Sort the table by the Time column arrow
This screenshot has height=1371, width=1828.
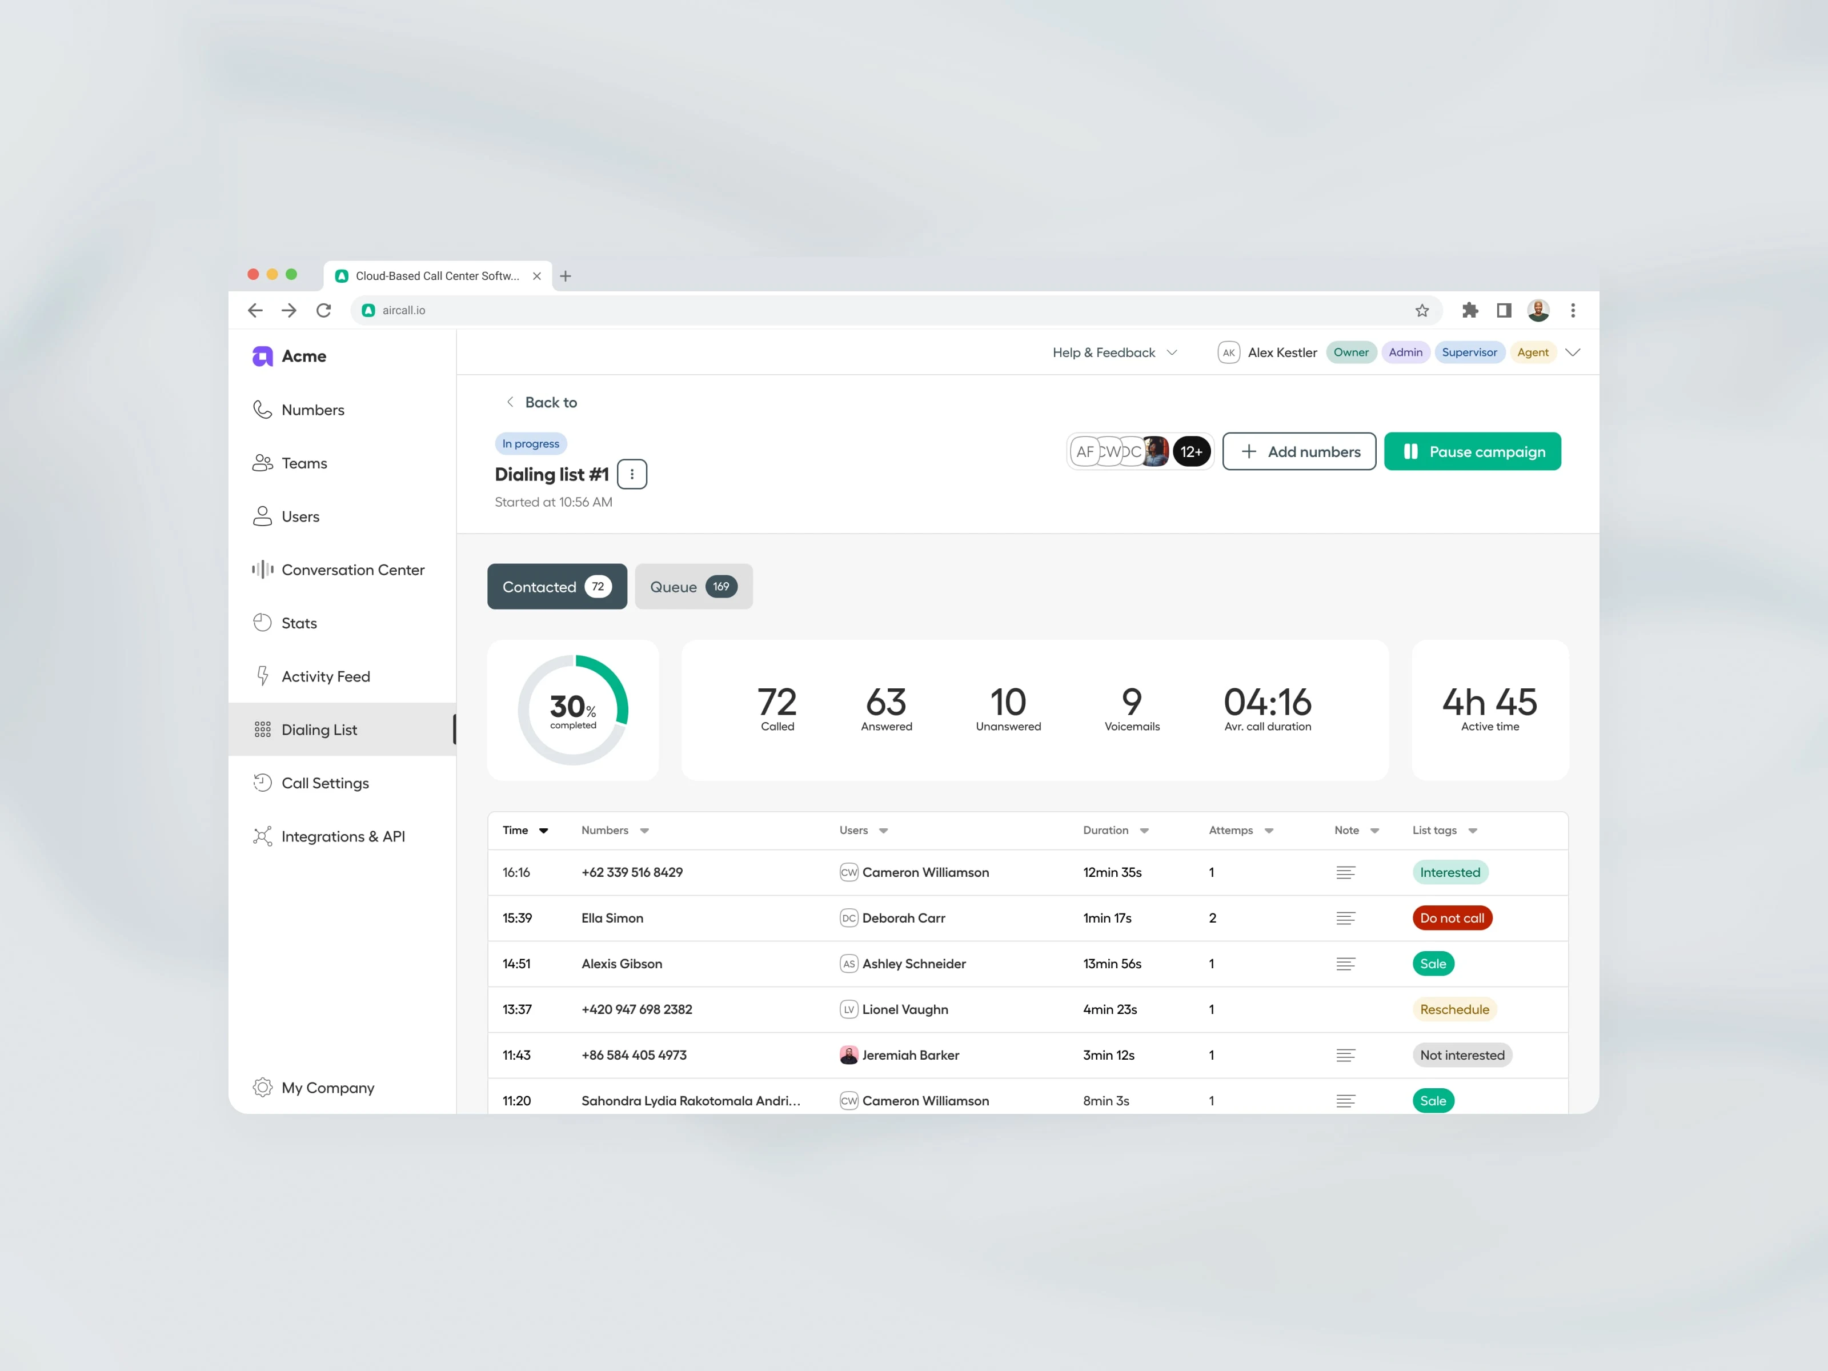543,831
